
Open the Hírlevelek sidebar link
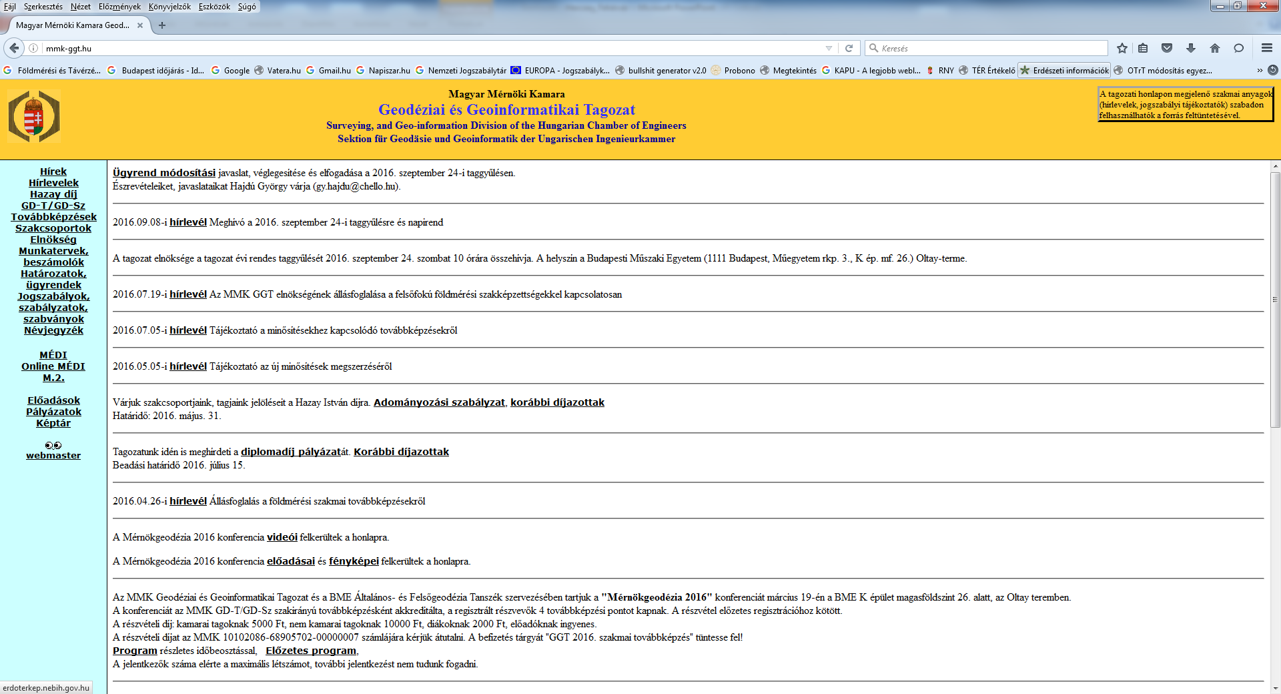[53, 183]
